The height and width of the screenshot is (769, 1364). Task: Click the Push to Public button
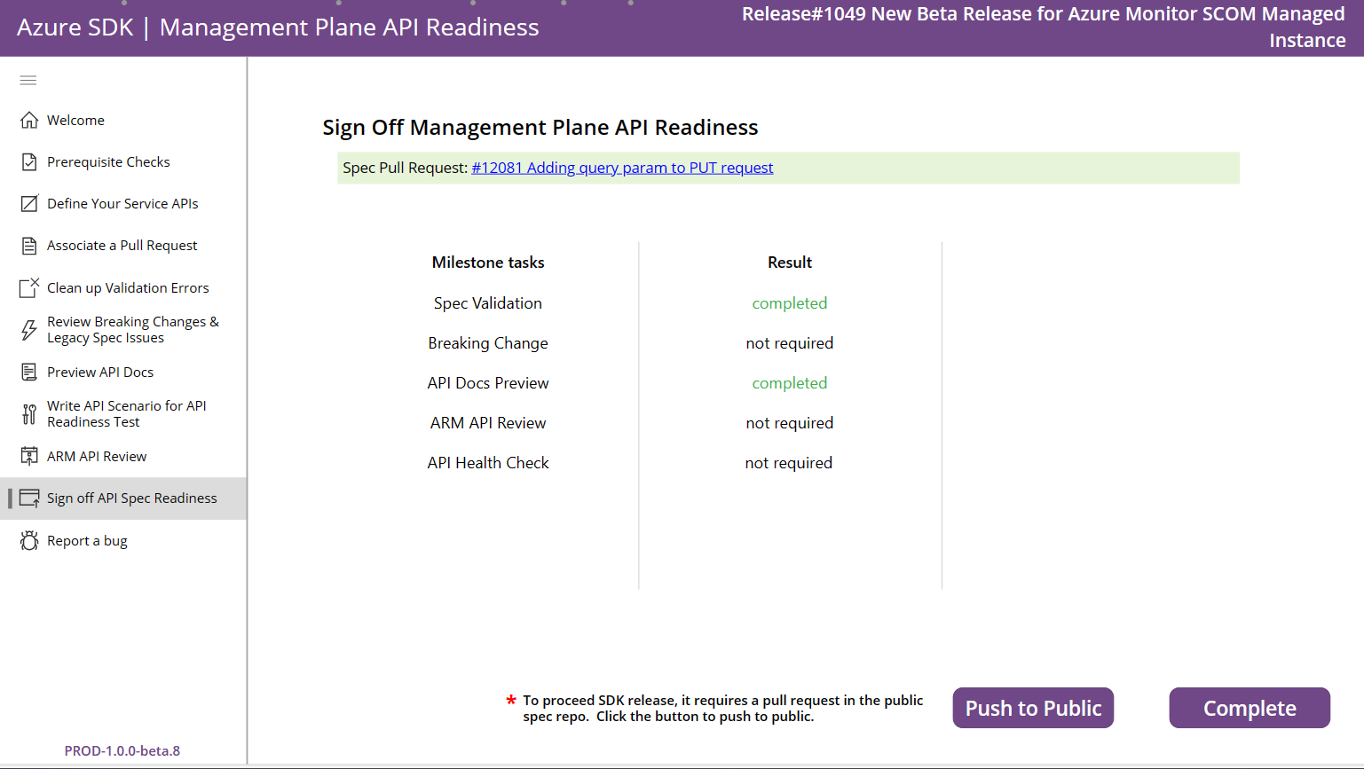(x=1032, y=708)
